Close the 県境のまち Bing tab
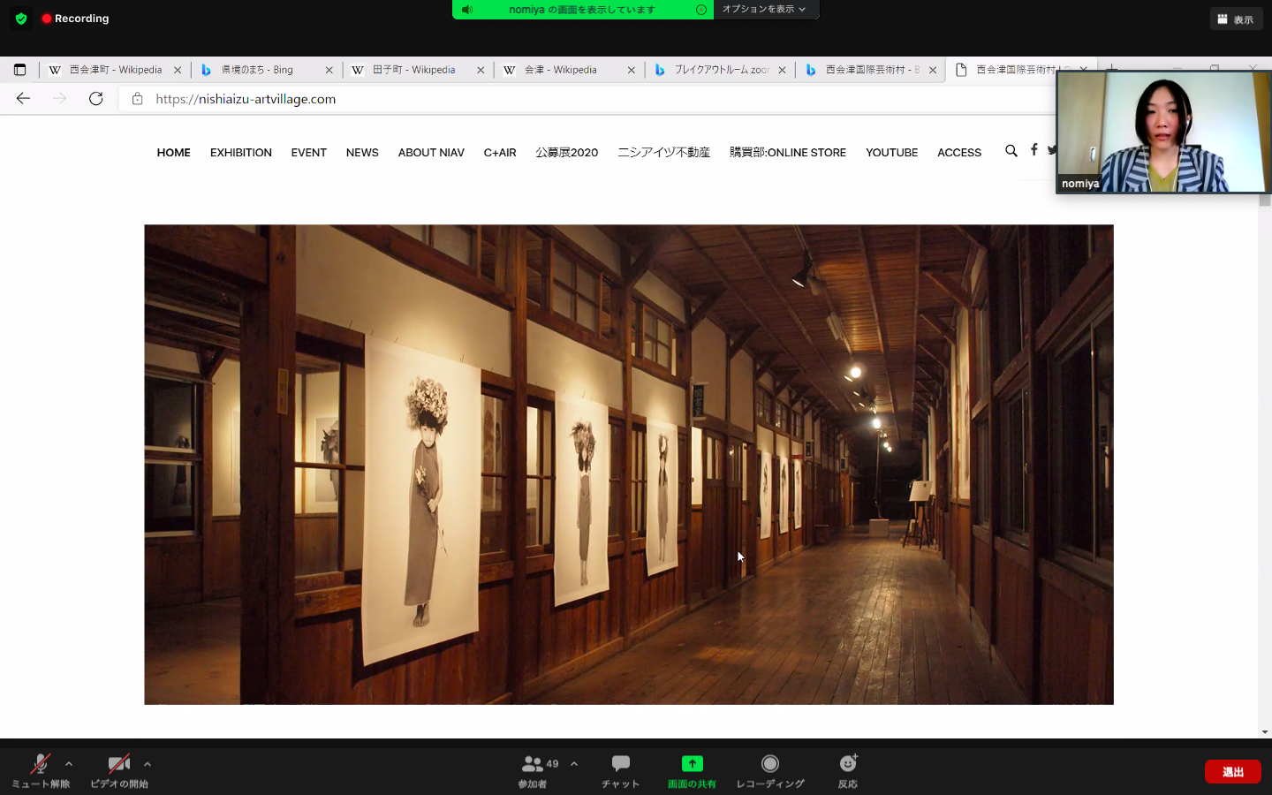 pyautogui.click(x=329, y=70)
